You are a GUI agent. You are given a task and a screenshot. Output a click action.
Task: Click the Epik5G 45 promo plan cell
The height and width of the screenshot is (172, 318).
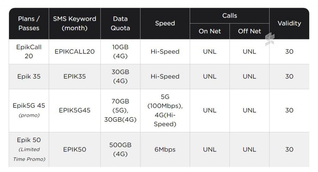[29, 111]
